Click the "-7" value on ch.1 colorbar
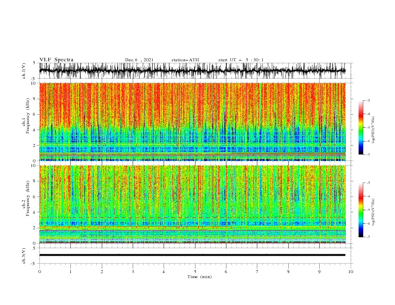Viewport: 395px width, 305px height. (368, 154)
